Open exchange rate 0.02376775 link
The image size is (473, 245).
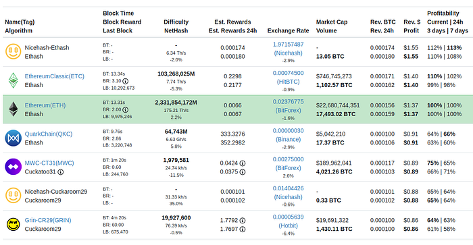[288, 101]
